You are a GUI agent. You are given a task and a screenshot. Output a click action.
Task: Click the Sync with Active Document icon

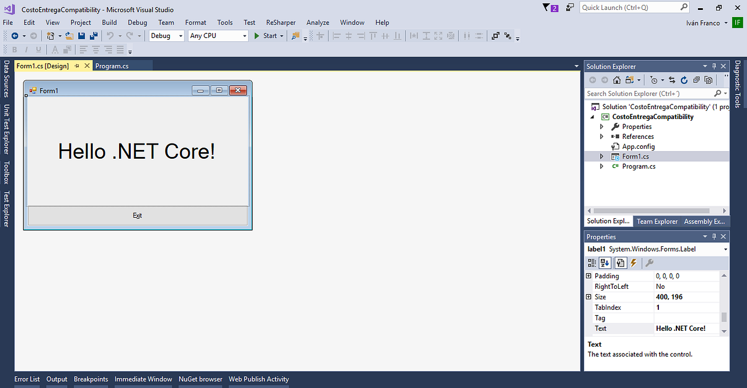(x=672, y=80)
